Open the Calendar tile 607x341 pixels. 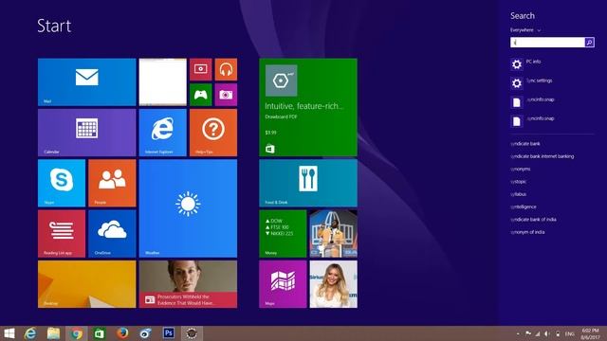[87, 133]
